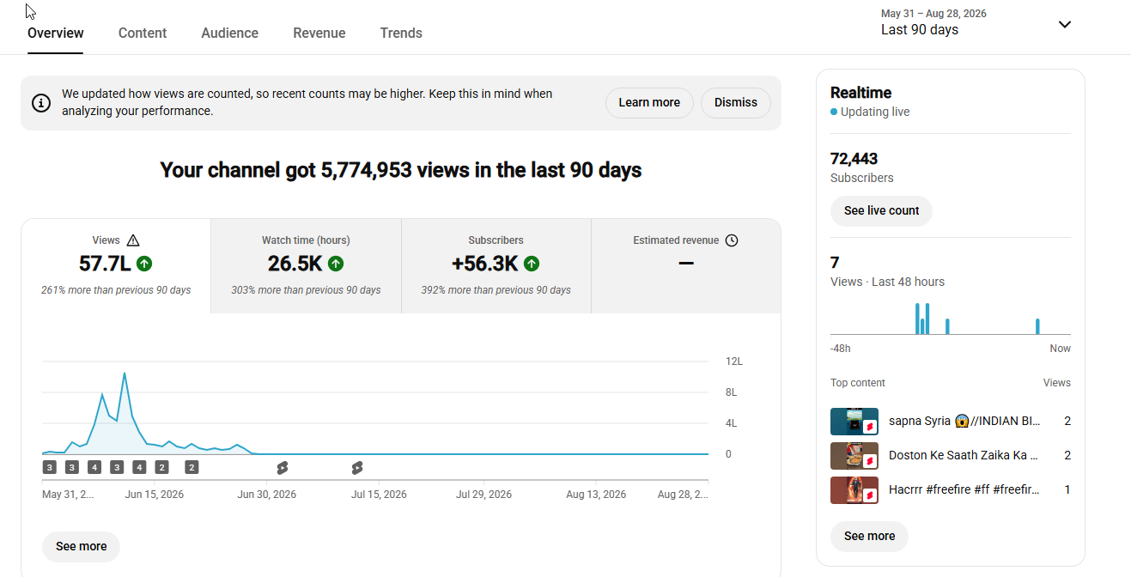Select the Watch time (hours) metric card

coord(306,266)
